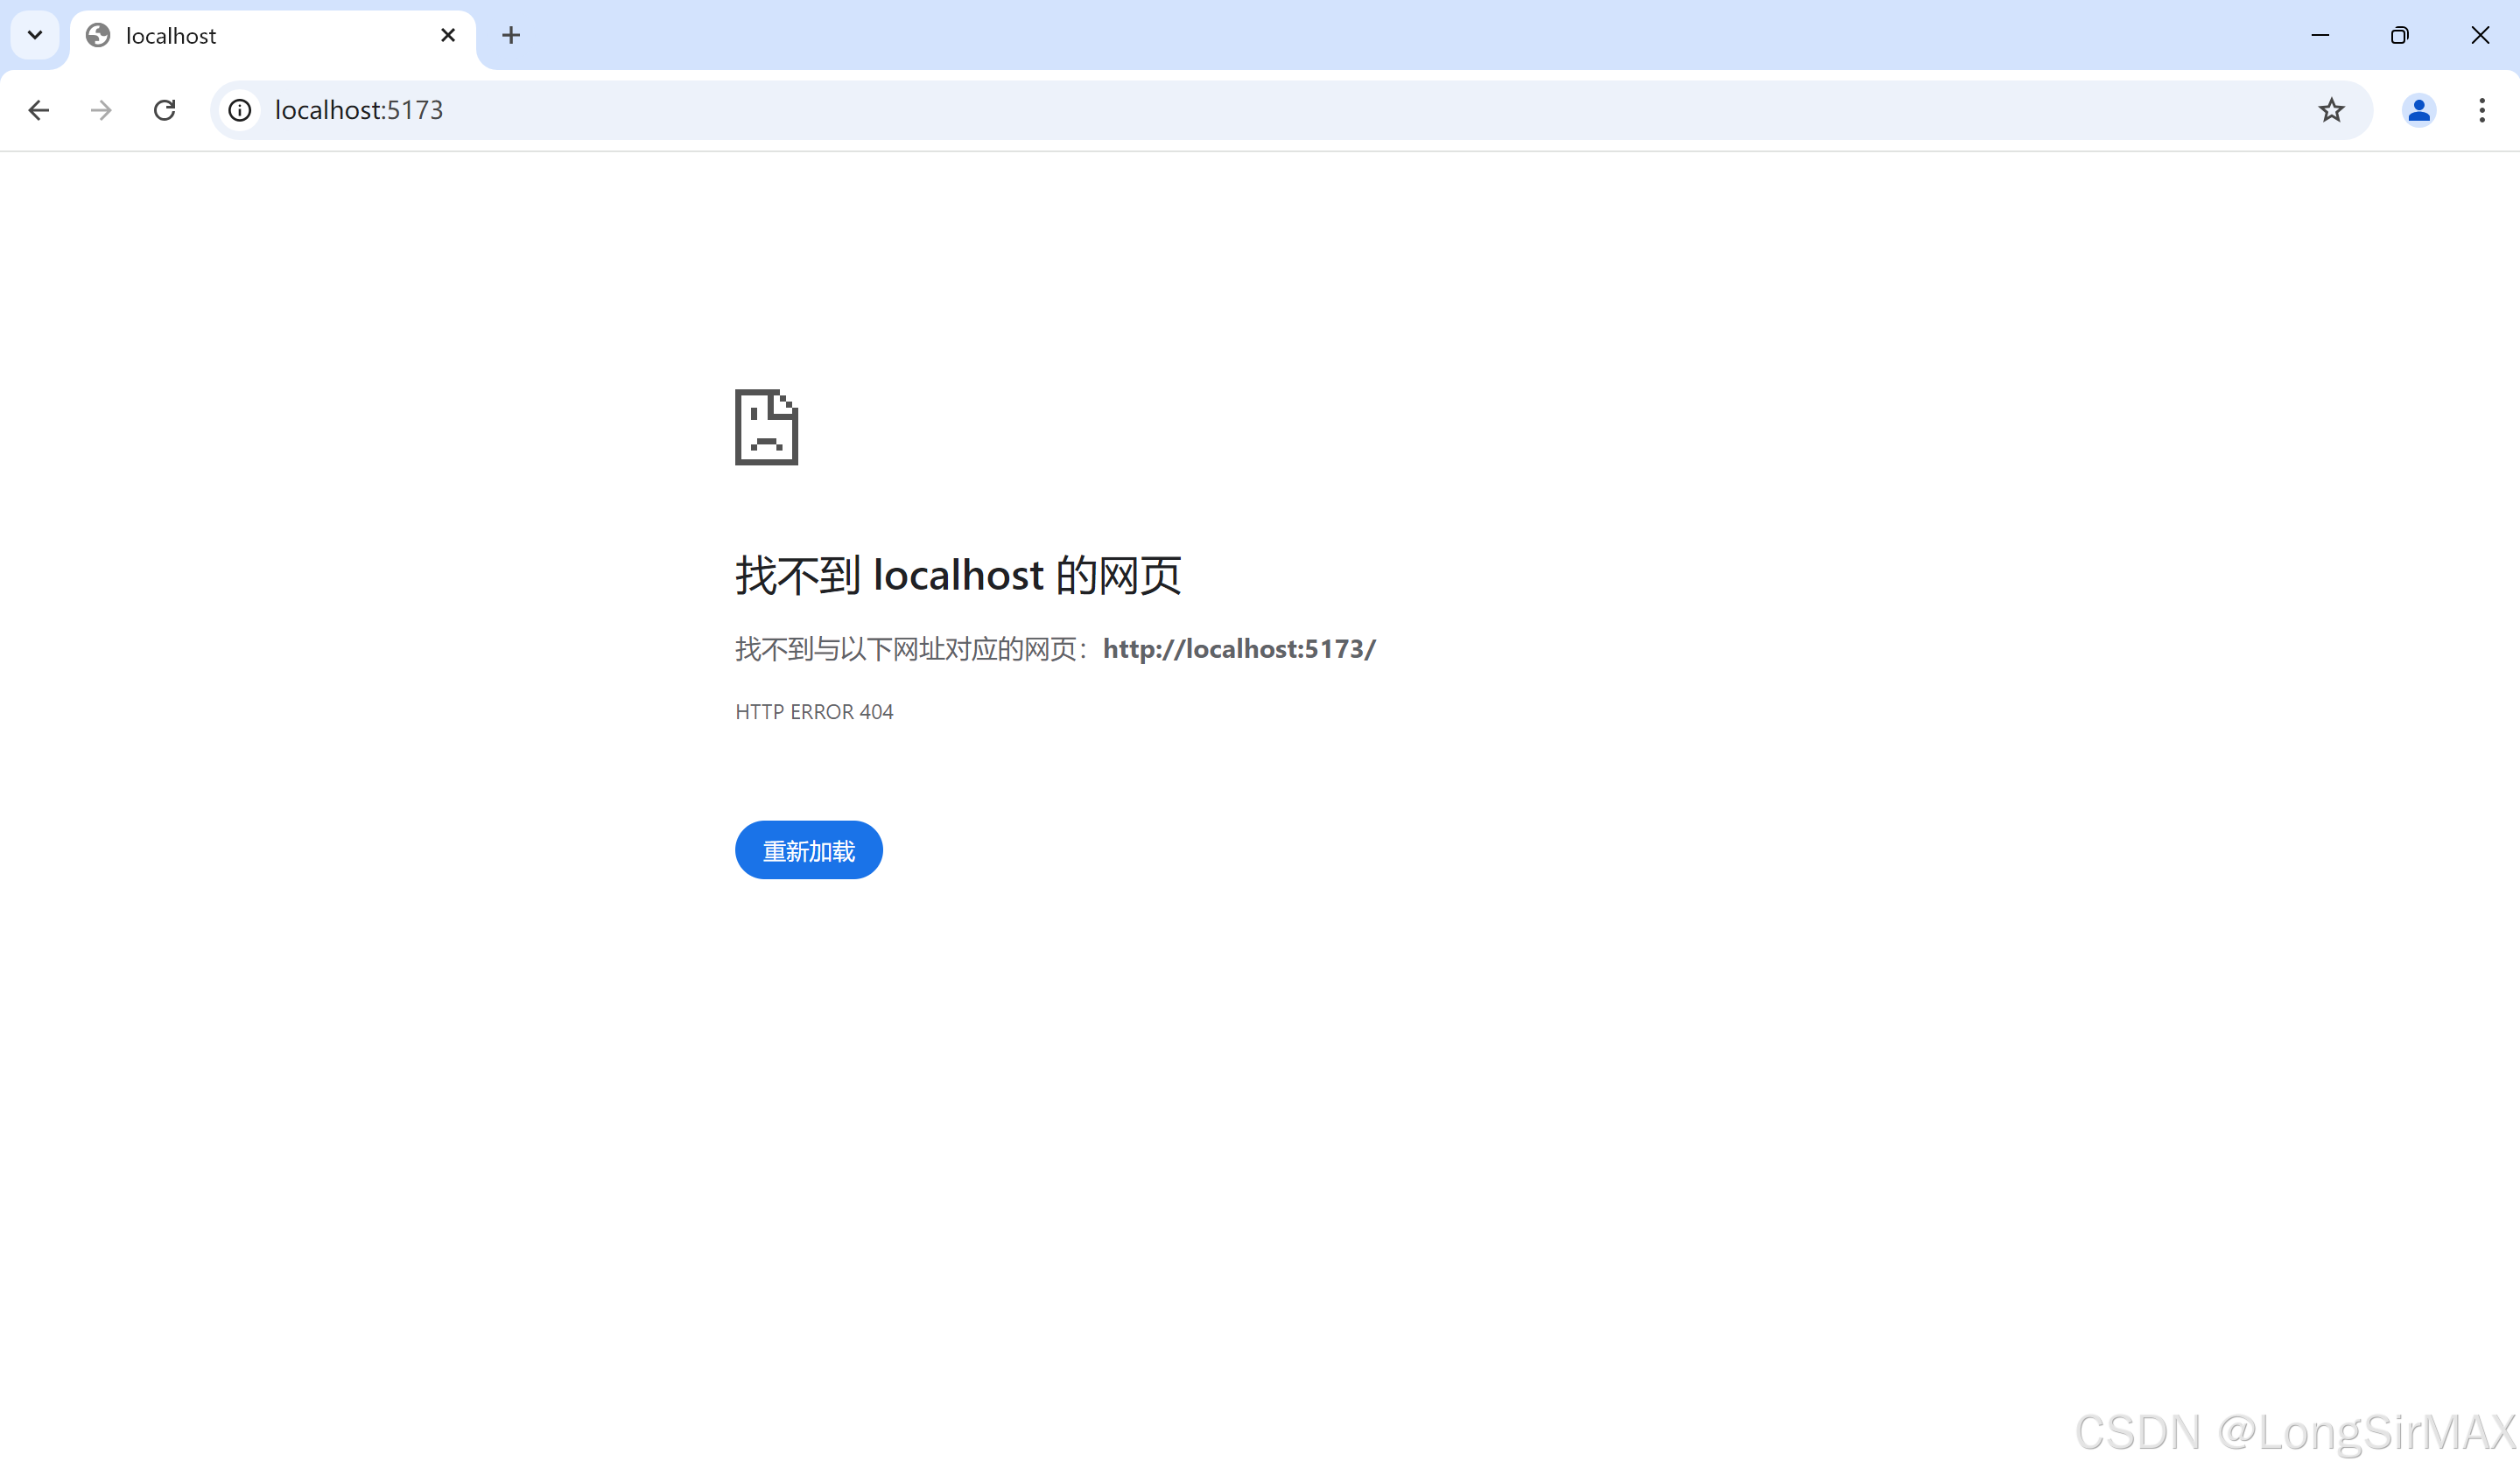2520x1475 pixels.
Task: Restore down the browser window
Action: pyautogui.click(x=2399, y=36)
